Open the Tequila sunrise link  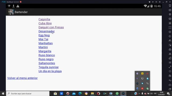[x=48, y=67]
